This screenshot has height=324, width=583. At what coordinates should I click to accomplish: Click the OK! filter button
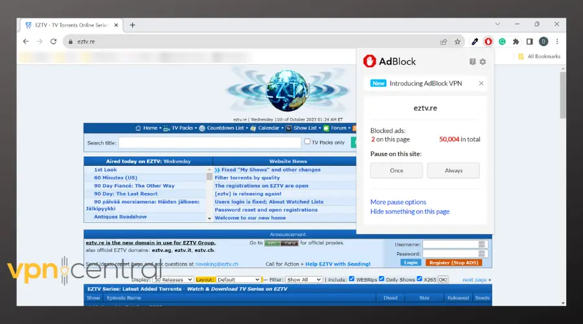click(443, 280)
